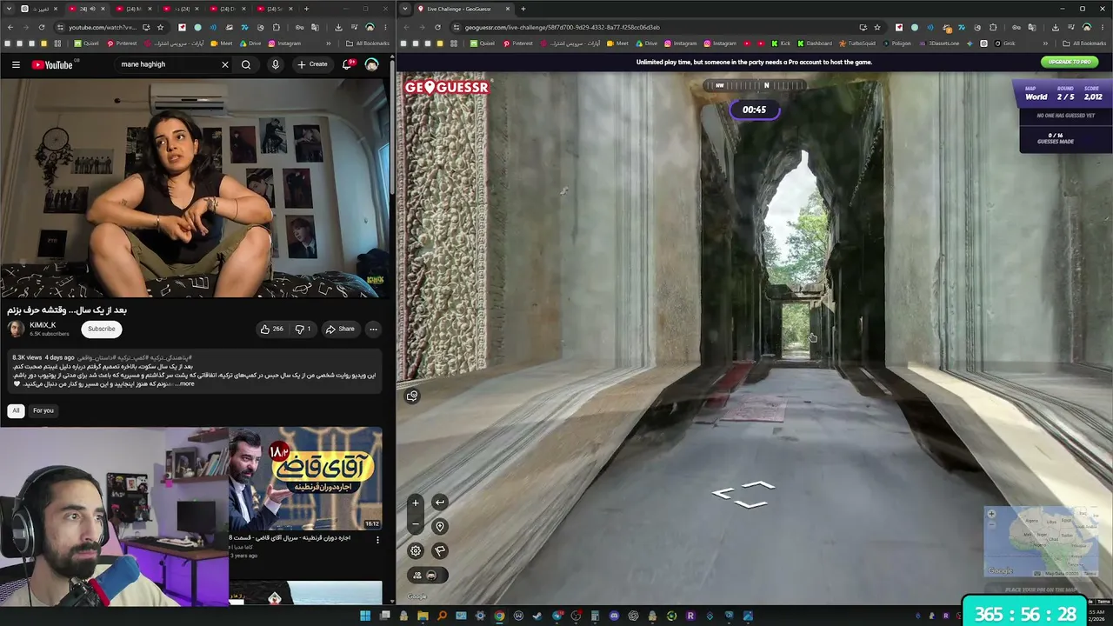Zoom out on the GeoGuessr street view

(x=416, y=524)
